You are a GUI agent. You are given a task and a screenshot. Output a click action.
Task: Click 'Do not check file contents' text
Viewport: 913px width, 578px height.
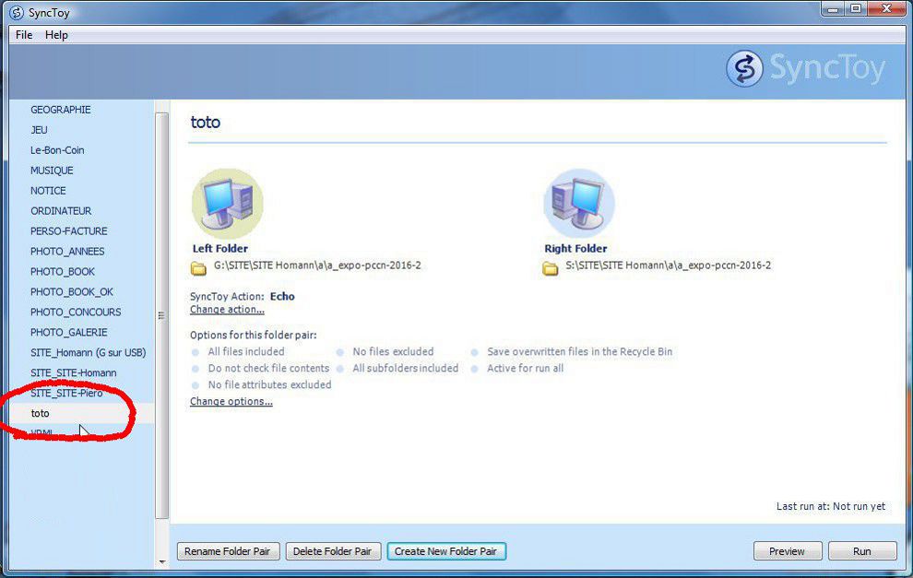coord(268,369)
